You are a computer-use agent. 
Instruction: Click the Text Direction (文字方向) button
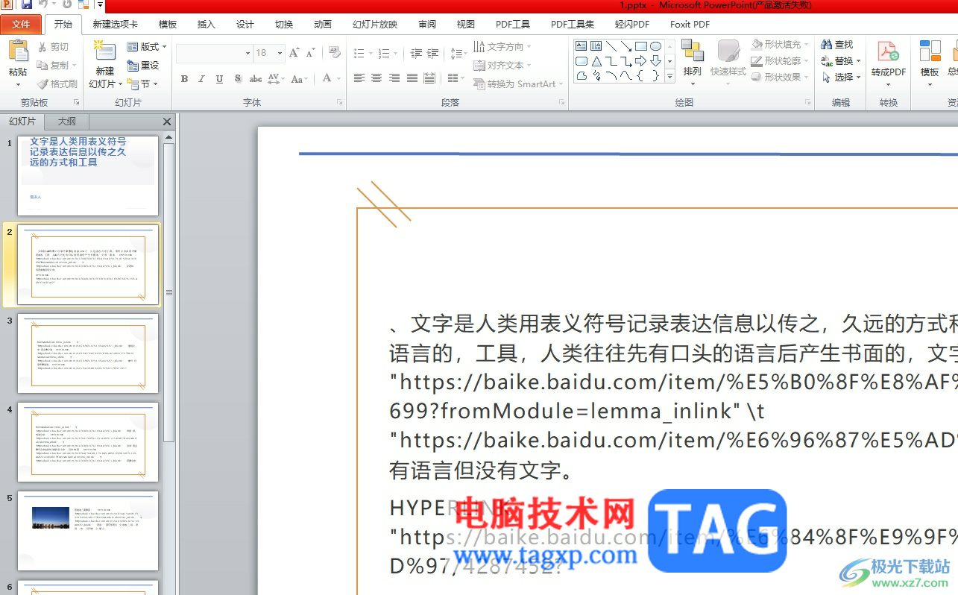(x=503, y=47)
